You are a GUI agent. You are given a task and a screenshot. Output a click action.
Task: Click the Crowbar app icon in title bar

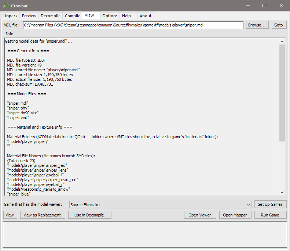point(6,6)
